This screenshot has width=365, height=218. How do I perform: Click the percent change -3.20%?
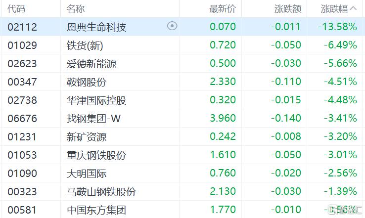click(341, 136)
